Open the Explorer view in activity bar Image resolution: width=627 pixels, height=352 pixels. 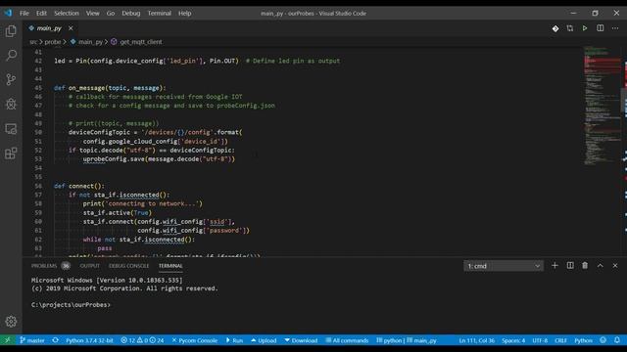pyautogui.click(x=11, y=30)
